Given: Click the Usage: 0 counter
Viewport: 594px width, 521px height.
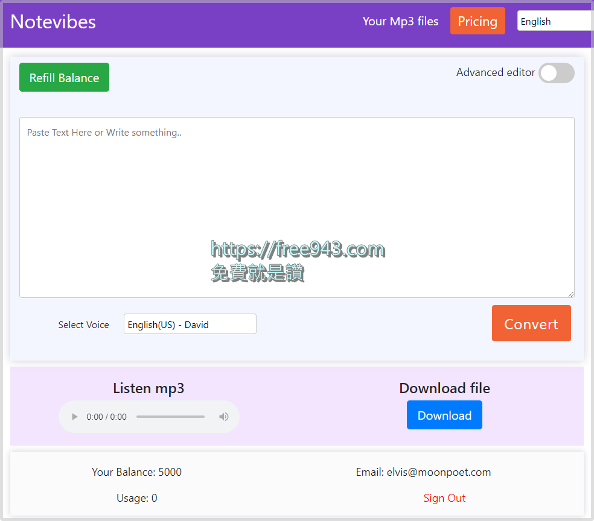Looking at the screenshot, I should pyautogui.click(x=136, y=497).
